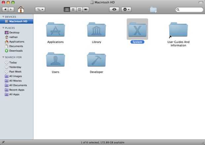Open the nathan home folder in sidebar
Viewport: 205px width, 145px height.
[17, 37]
